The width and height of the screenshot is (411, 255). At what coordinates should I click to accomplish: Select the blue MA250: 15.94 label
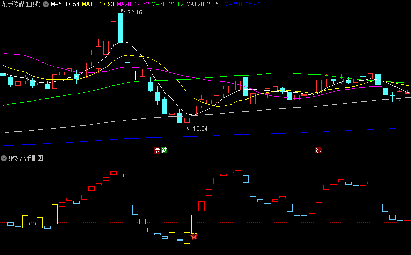(242, 4)
